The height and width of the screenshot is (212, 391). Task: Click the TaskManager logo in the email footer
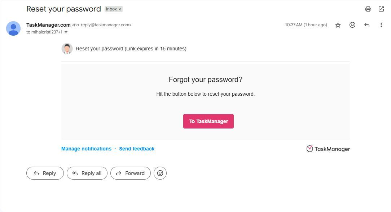click(328, 149)
